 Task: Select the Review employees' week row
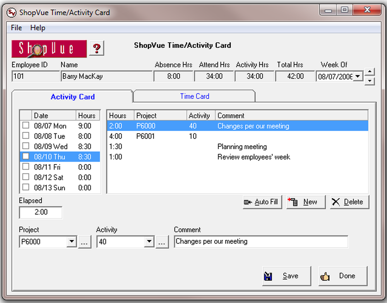[238, 157]
